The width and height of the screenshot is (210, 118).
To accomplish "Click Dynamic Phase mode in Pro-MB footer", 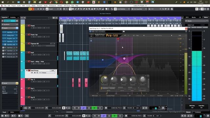I will click(111, 96).
